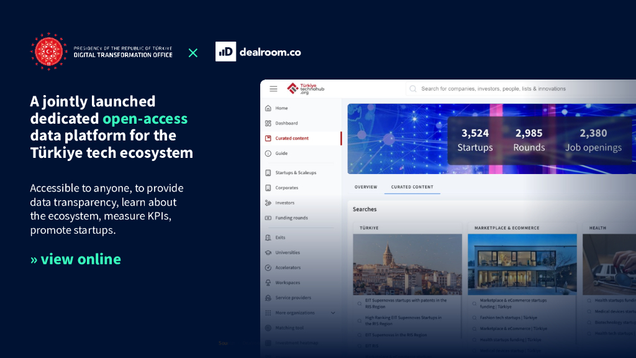Click the Guide info icon
This screenshot has width=636, height=358.
(268, 153)
